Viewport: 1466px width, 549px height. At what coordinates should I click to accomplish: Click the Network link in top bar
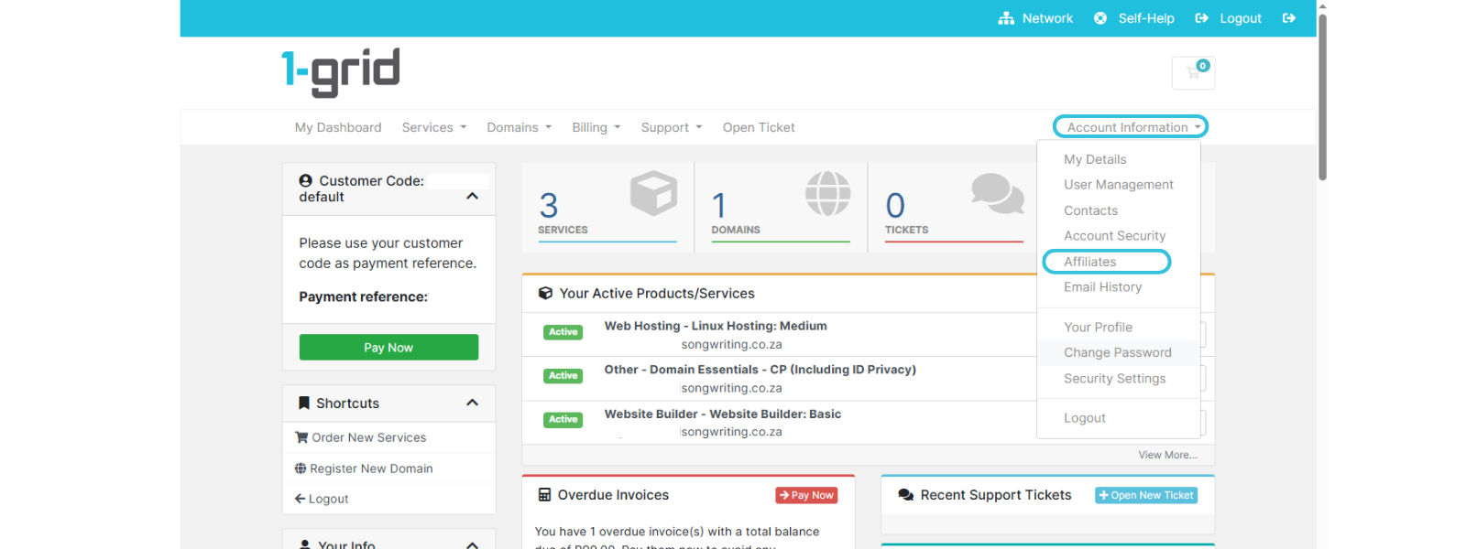(x=1047, y=18)
